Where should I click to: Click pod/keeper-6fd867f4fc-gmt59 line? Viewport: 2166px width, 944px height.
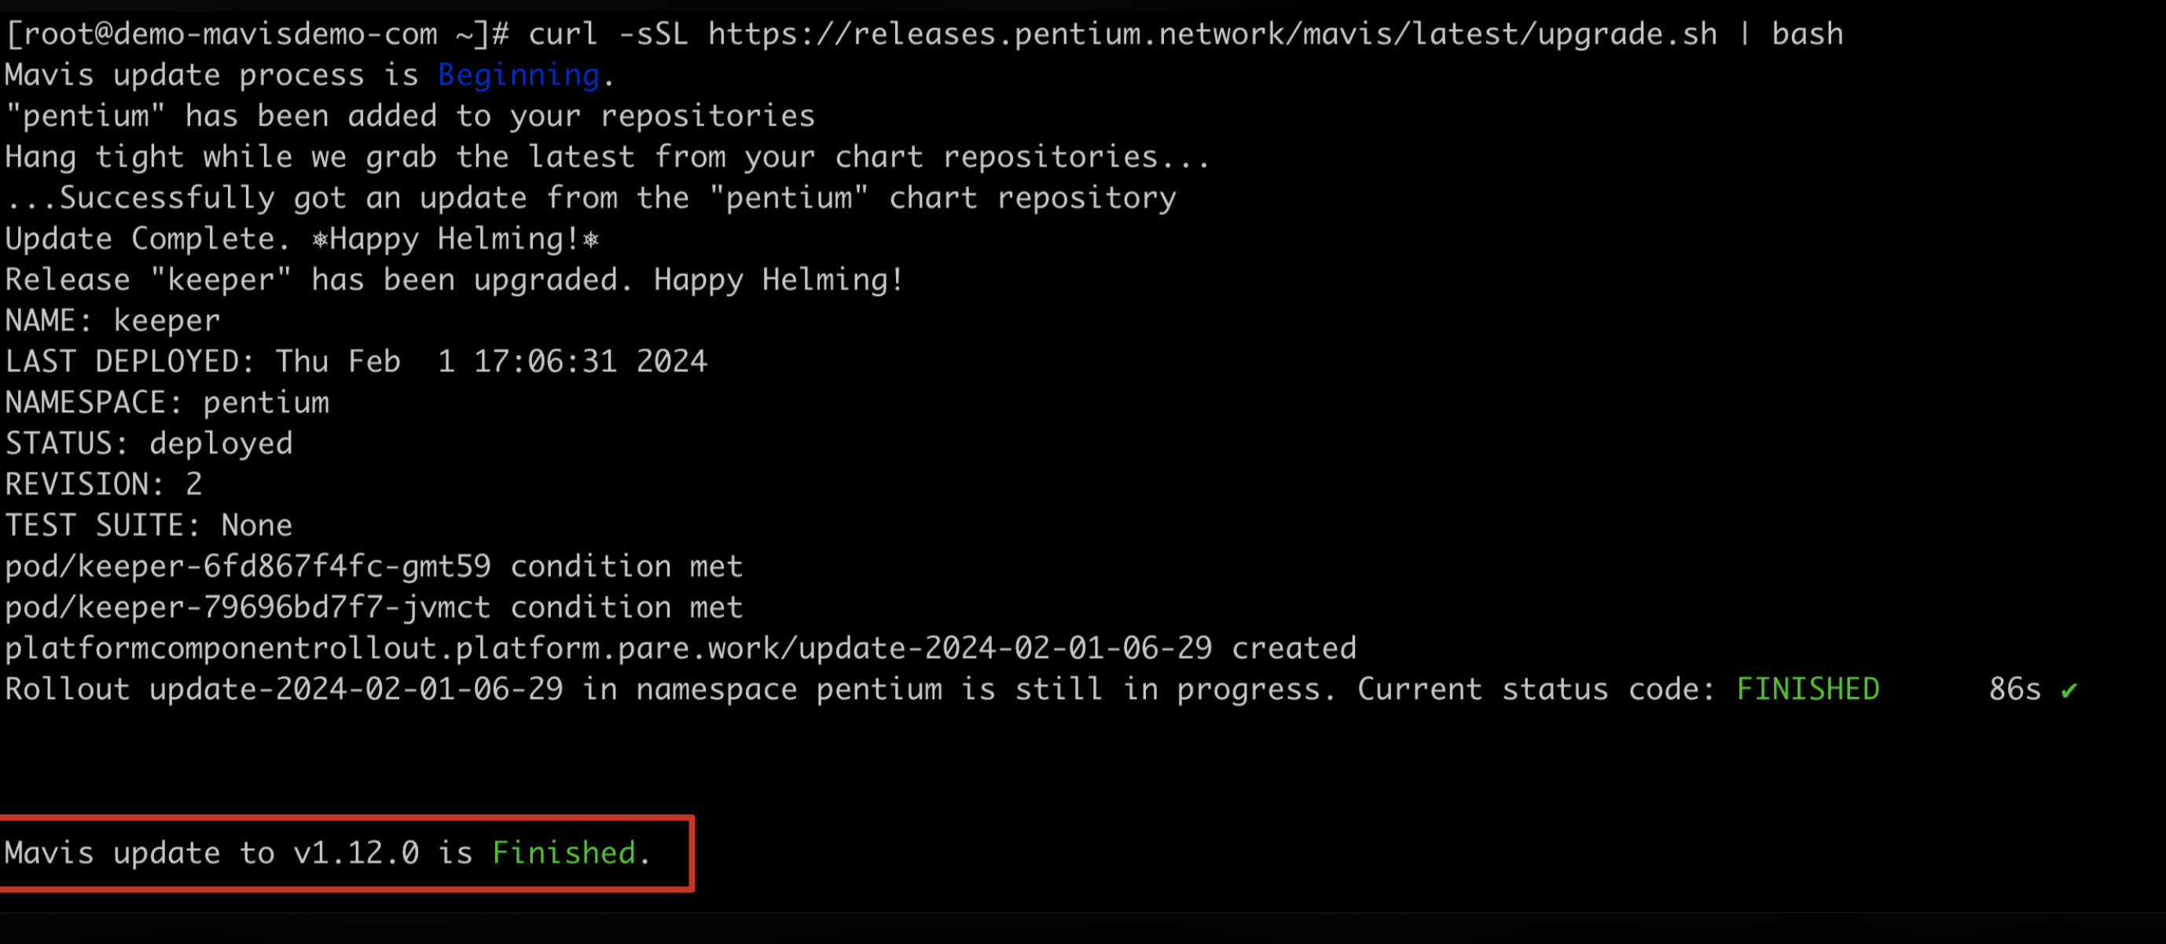374,567
